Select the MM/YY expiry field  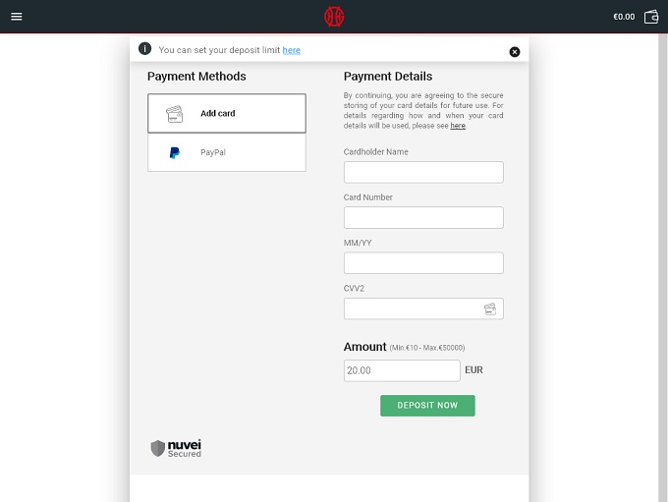pos(423,263)
